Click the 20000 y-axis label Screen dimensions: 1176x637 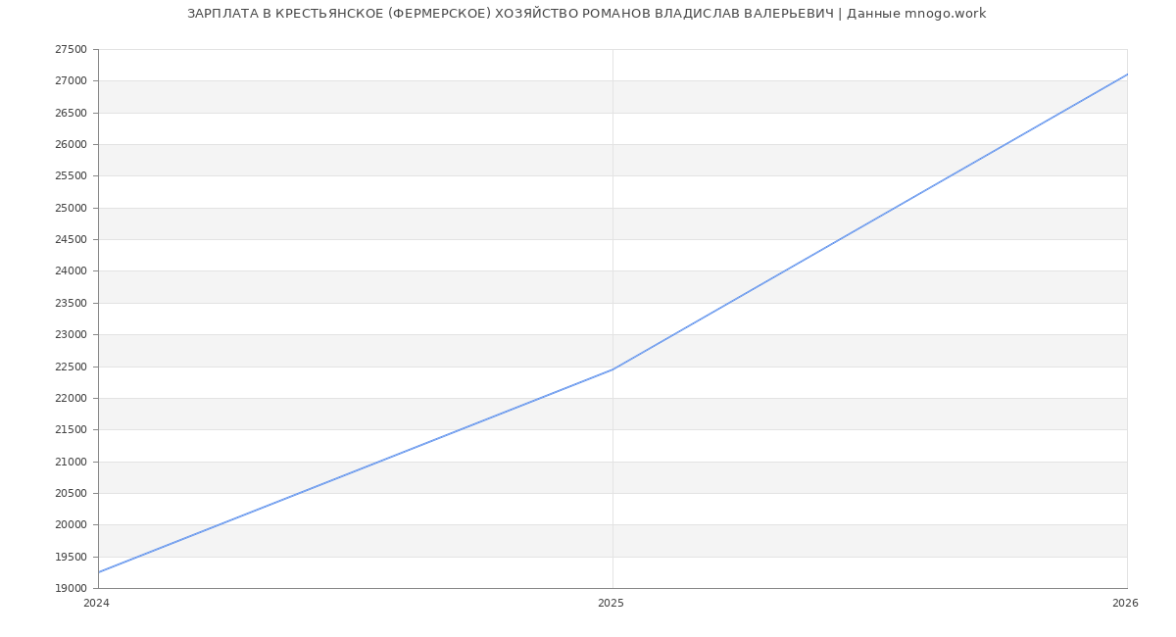(x=71, y=524)
